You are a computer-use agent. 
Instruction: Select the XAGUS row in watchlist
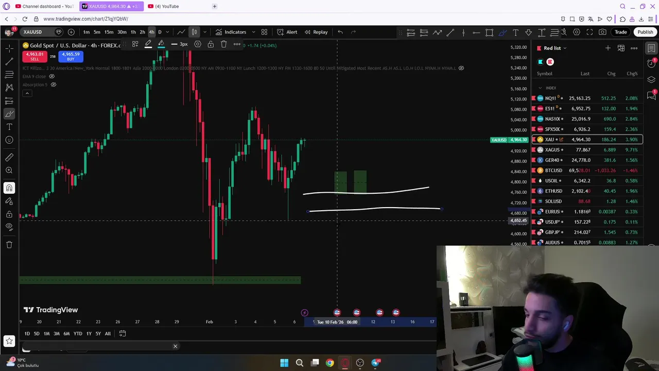(x=587, y=150)
